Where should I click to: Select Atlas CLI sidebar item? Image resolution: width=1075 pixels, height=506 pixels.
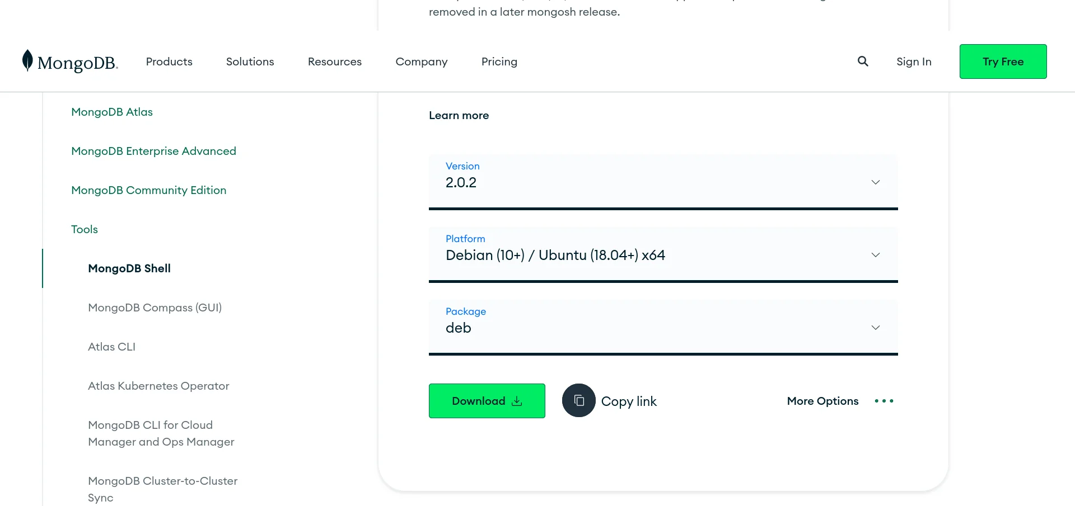(x=112, y=347)
